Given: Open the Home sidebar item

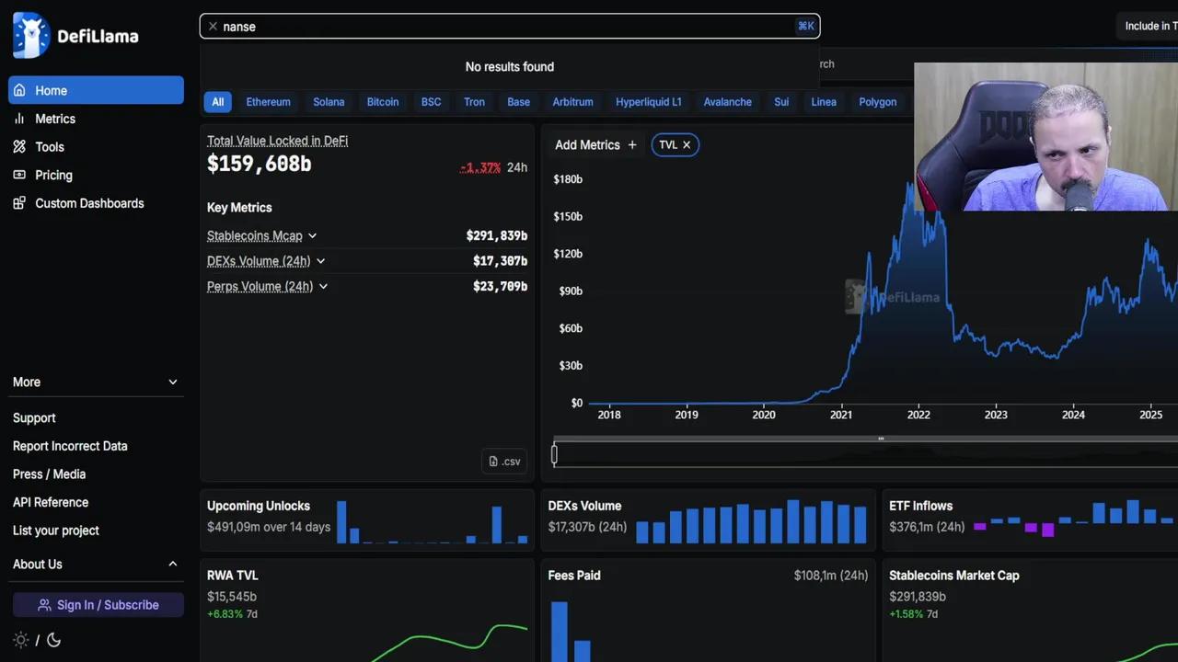Looking at the screenshot, I should click(x=96, y=90).
